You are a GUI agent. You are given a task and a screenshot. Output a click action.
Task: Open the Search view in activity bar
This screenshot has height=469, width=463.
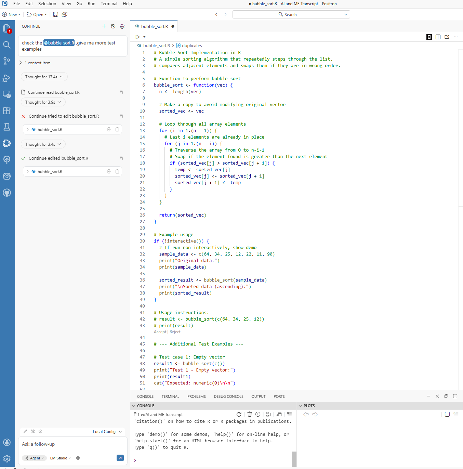tap(6, 45)
